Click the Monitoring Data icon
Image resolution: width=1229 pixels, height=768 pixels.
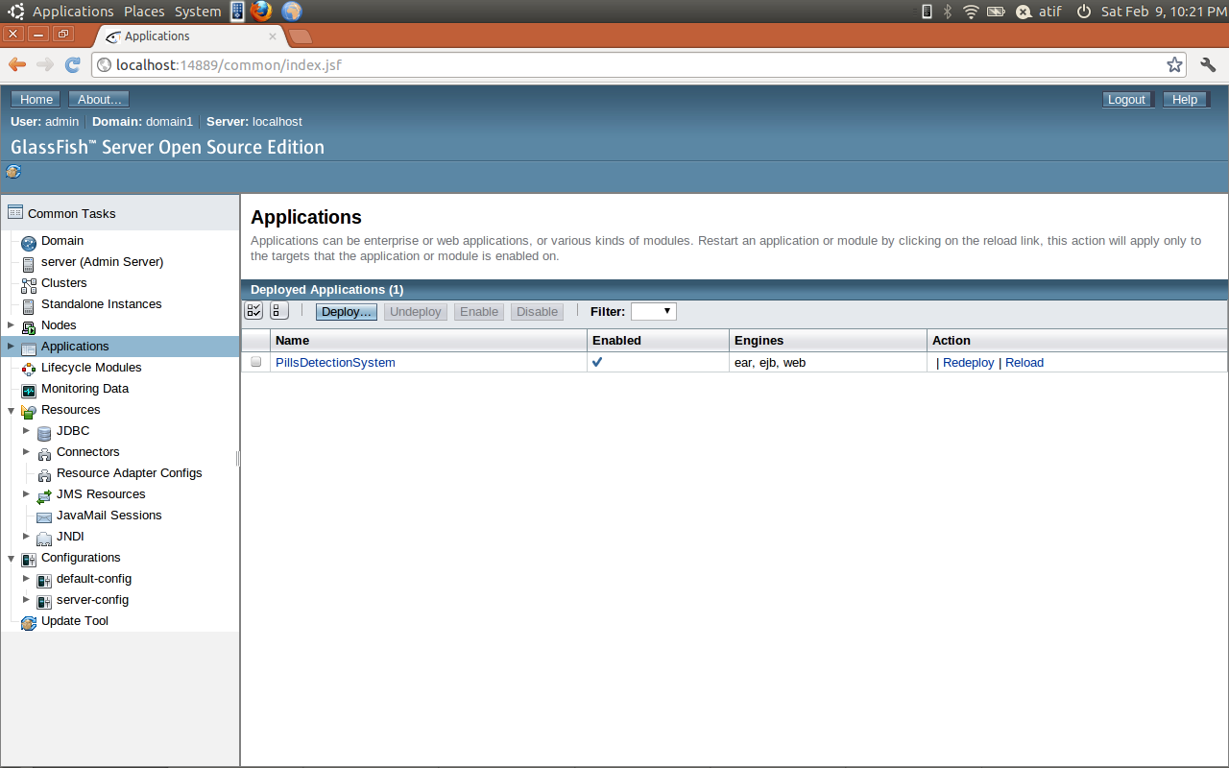click(29, 391)
